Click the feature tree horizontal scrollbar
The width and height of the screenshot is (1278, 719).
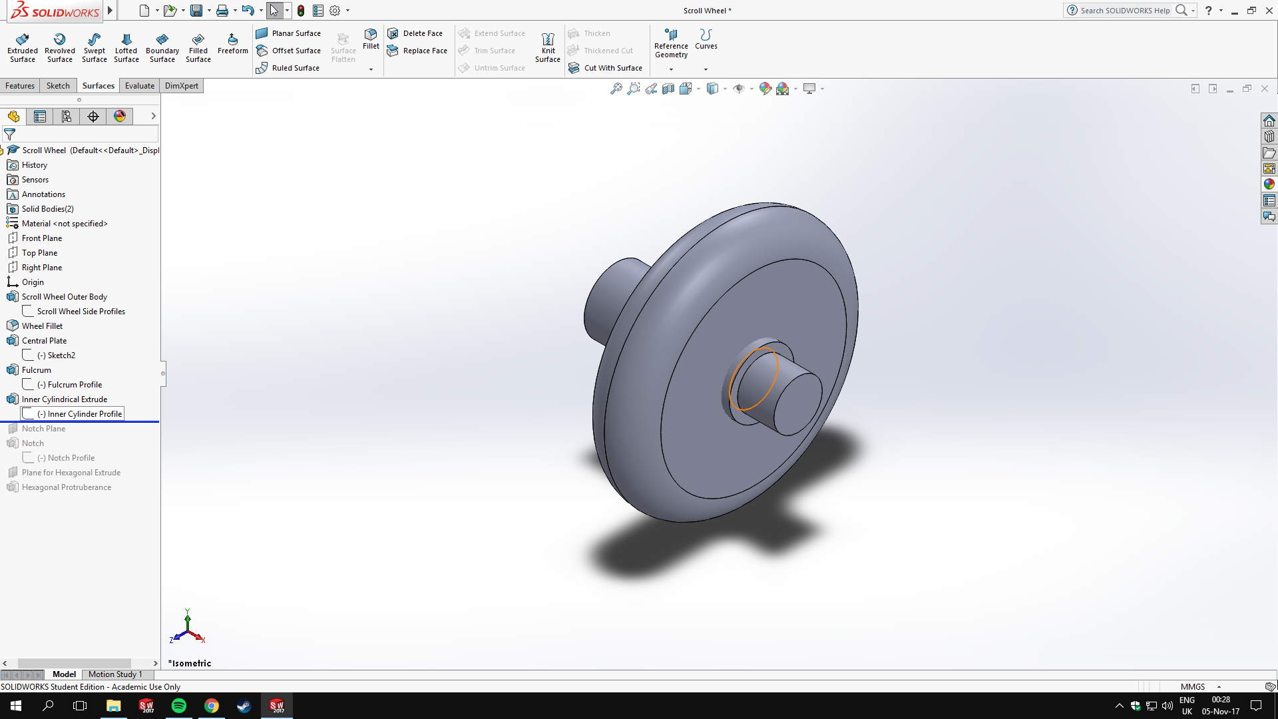click(x=75, y=663)
